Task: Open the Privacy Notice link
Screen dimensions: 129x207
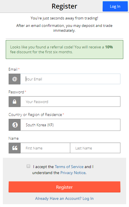Action: pos(73,173)
